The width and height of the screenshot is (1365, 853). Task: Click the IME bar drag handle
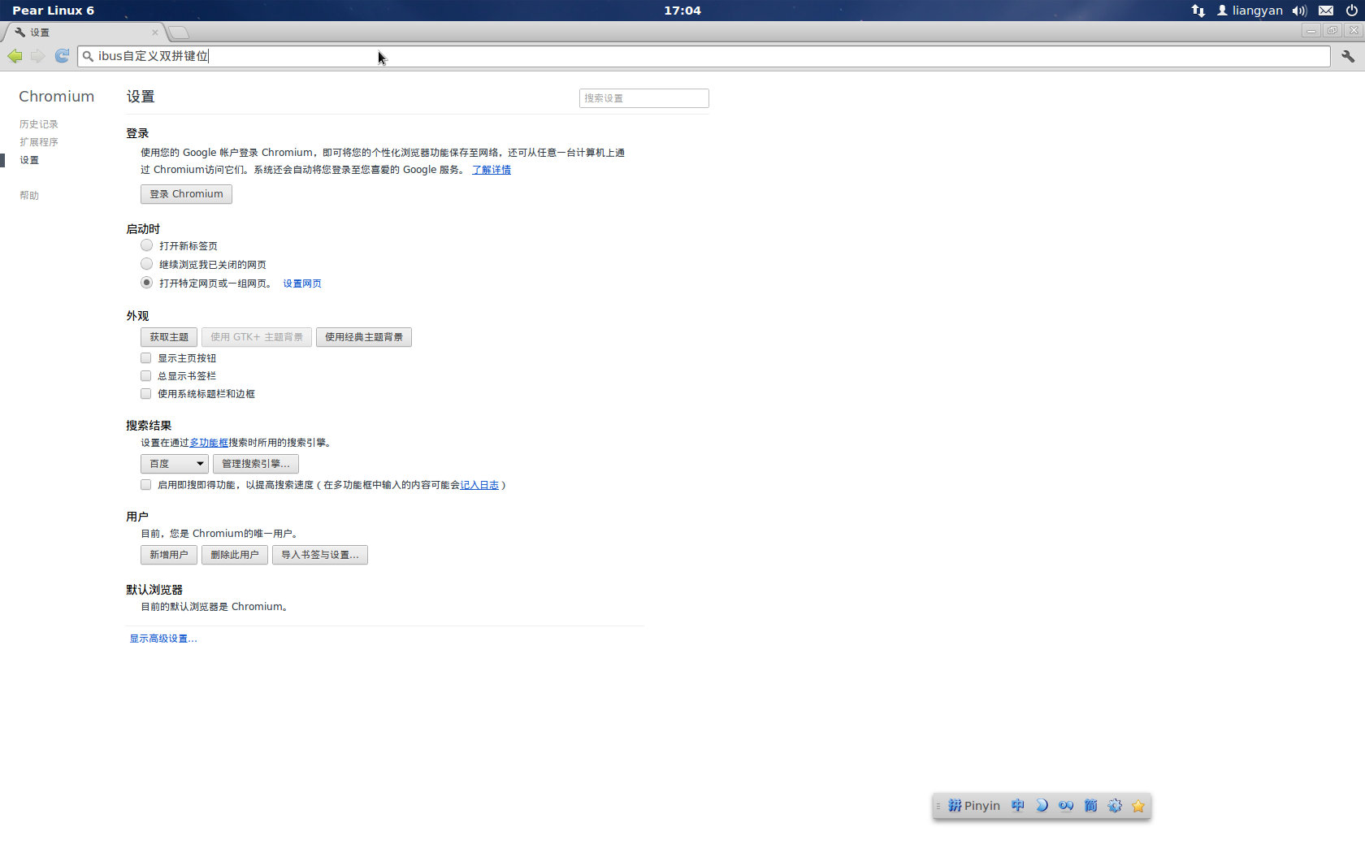[938, 806]
